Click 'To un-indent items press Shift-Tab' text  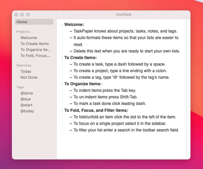point(105,97)
